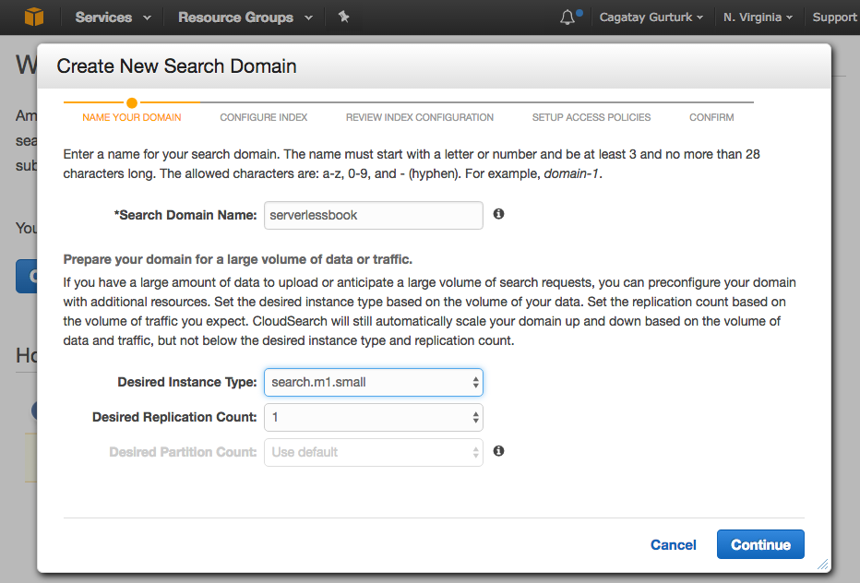Screen dimensions: 860x583
Task: Click the Search Domain Name input field
Action: pyautogui.click(x=374, y=215)
